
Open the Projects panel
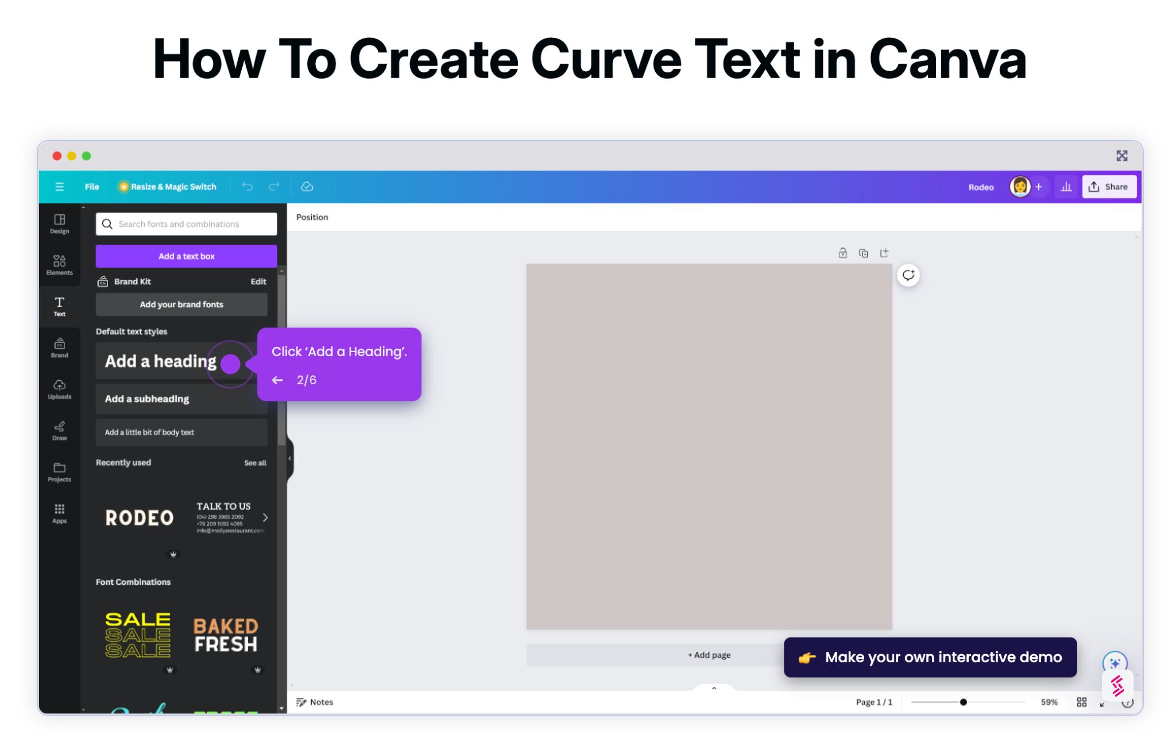[59, 471]
